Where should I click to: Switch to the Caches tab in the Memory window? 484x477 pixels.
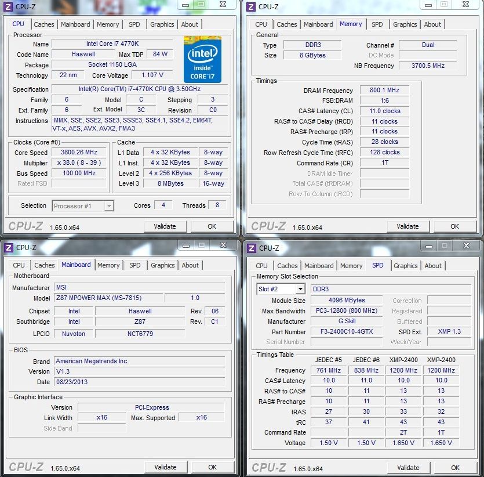tap(287, 24)
